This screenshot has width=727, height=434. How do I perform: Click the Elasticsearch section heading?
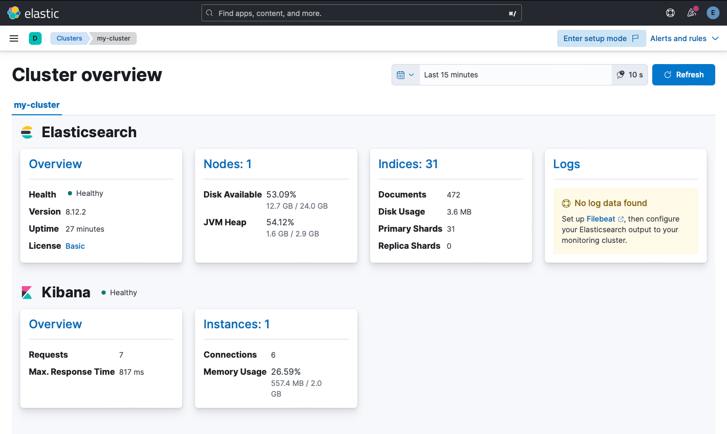point(89,132)
